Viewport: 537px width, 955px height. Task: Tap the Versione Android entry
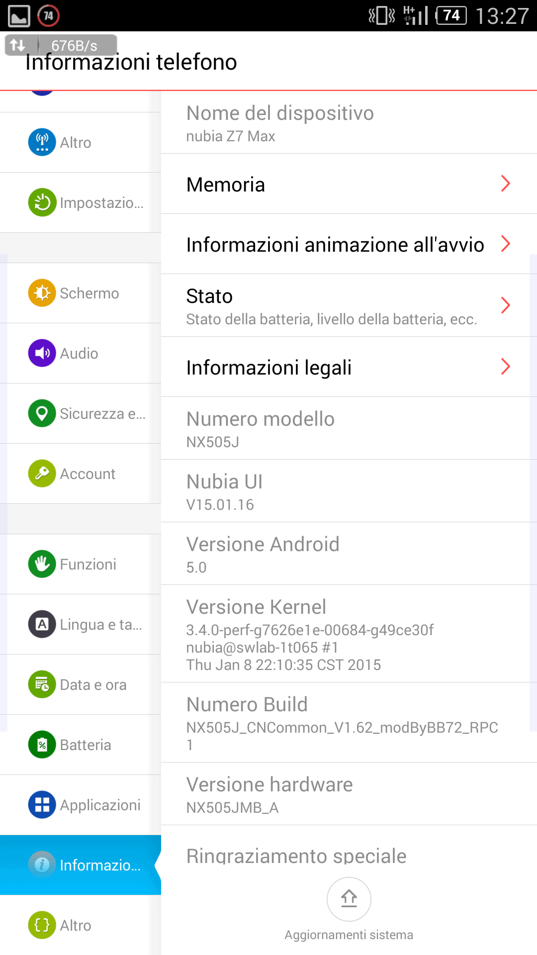coord(348,554)
